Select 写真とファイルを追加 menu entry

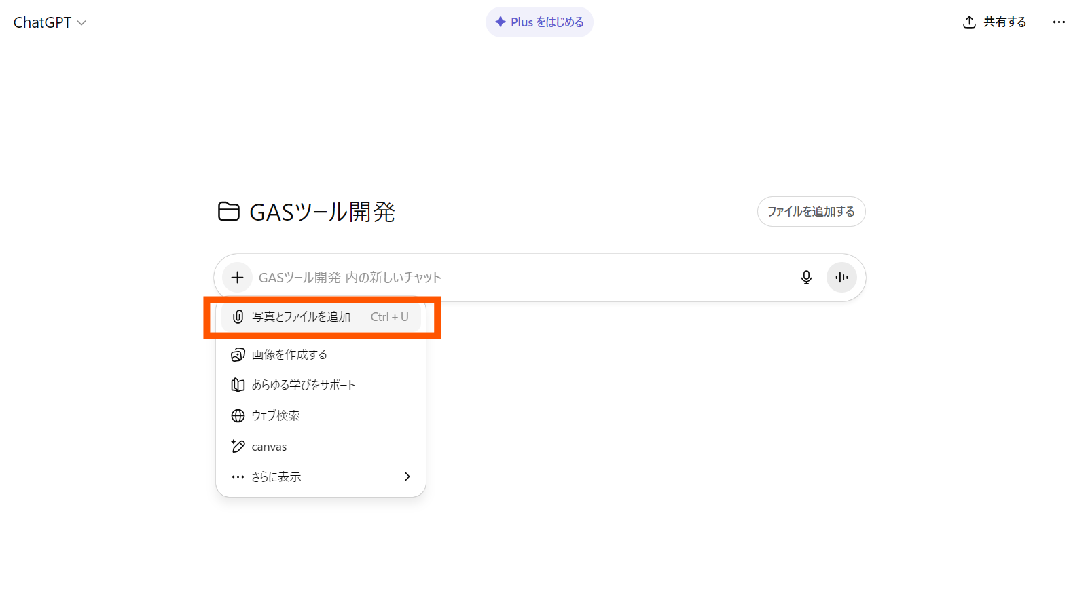click(321, 317)
